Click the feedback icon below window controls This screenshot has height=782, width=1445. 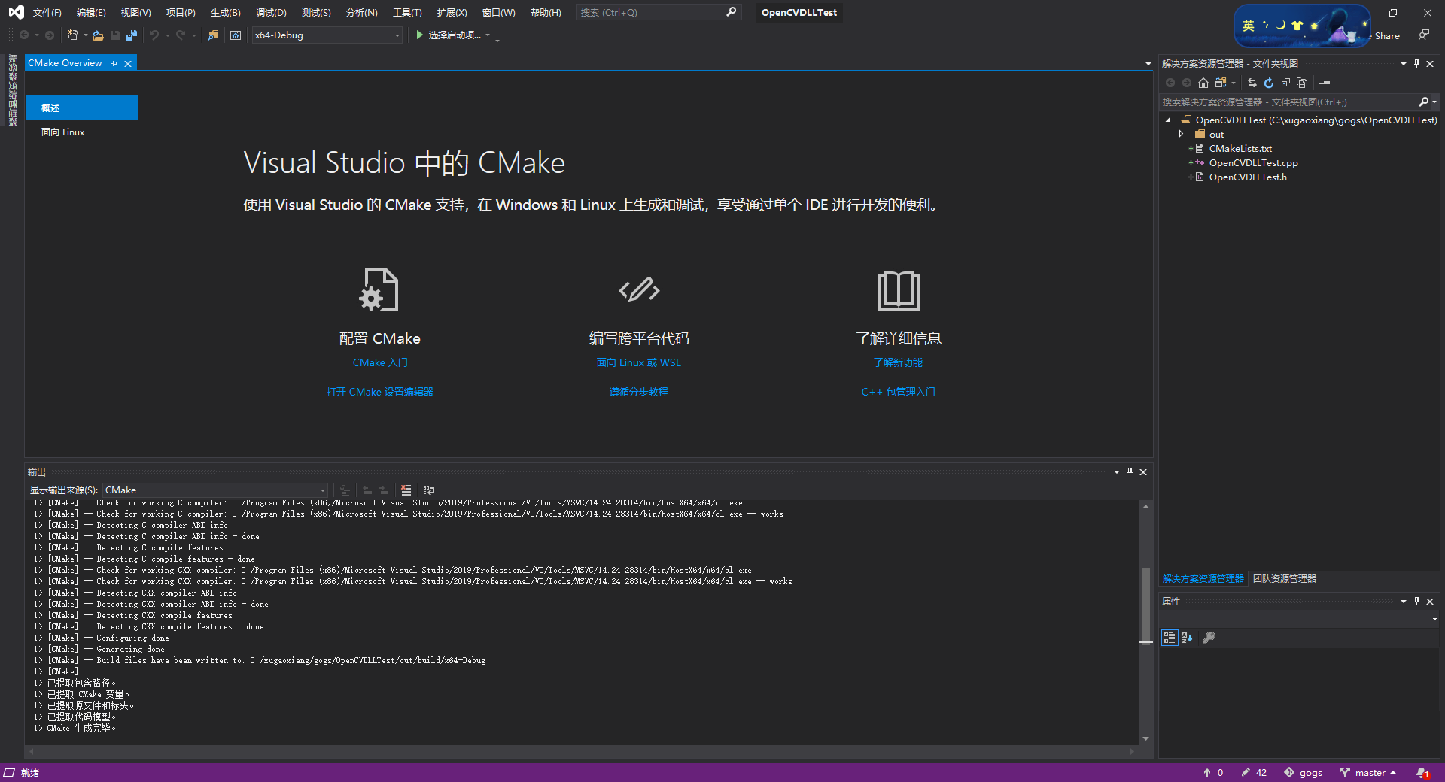1423,35
